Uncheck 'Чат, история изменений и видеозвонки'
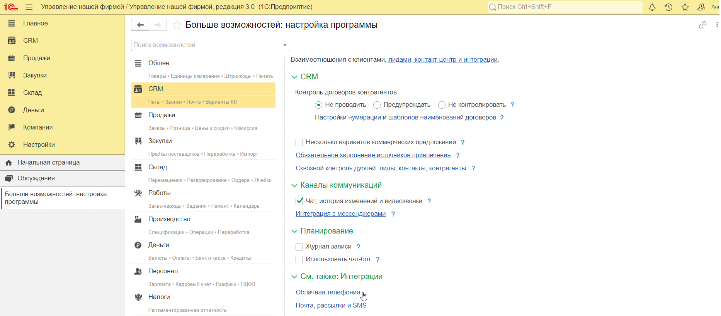Viewport: 721px width, 316px height. click(x=299, y=201)
